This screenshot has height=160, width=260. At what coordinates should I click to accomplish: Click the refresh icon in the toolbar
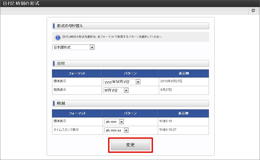click(253, 10)
